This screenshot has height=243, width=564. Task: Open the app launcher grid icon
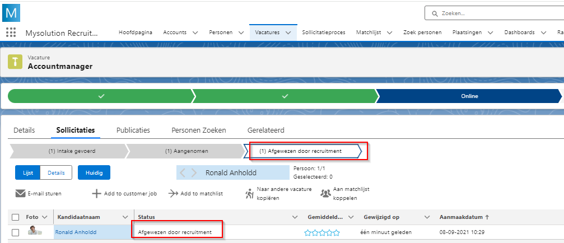point(11,32)
